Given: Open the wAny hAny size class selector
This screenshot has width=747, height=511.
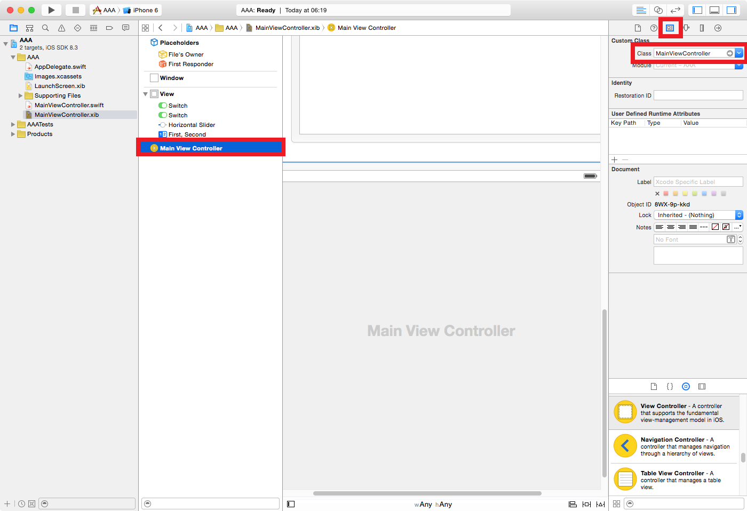Looking at the screenshot, I should (x=433, y=504).
